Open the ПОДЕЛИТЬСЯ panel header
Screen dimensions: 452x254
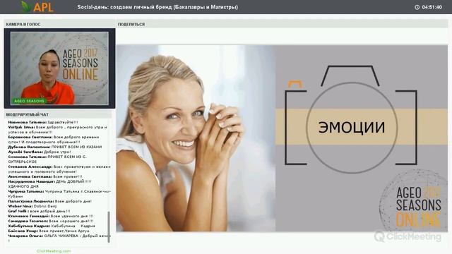[282, 24]
